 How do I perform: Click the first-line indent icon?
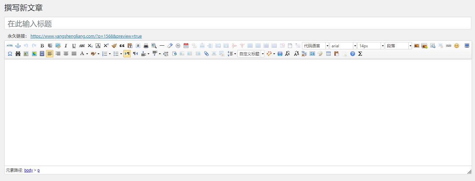[x=50, y=46]
